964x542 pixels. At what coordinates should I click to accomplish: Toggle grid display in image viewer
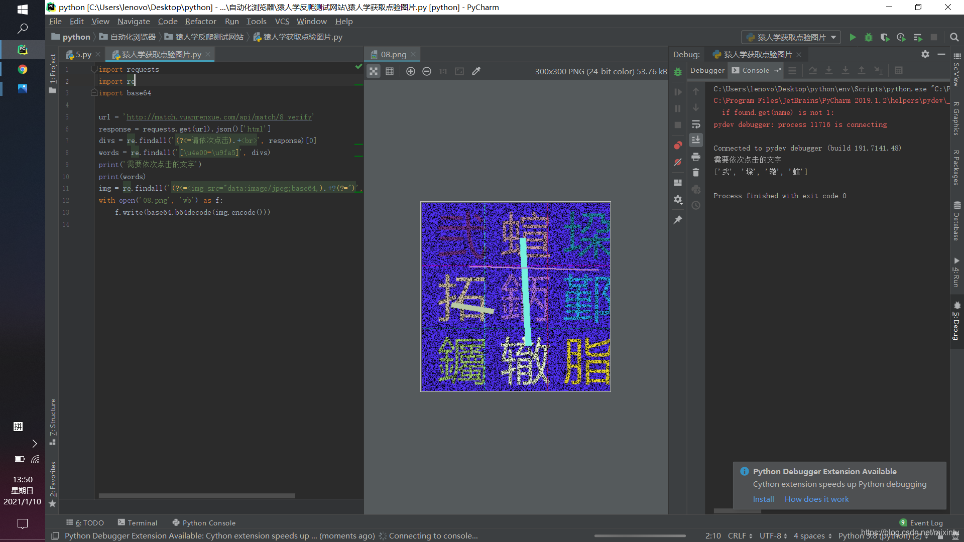coord(390,71)
